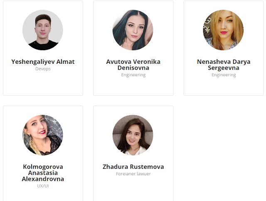The height and width of the screenshot is (201, 266).
Task: Click Engineering label under Nenasheva Darya
Action: tap(224, 75)
